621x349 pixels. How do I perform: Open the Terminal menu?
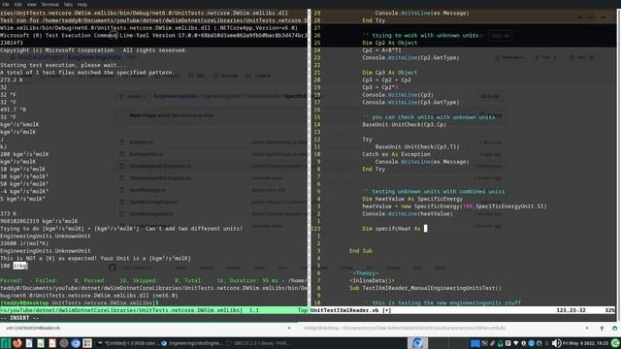(49, 4)
